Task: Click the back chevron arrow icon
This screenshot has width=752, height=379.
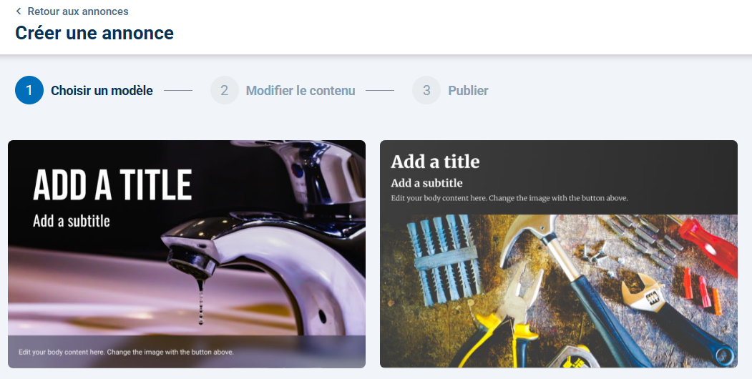Action: tap(18, 11)
